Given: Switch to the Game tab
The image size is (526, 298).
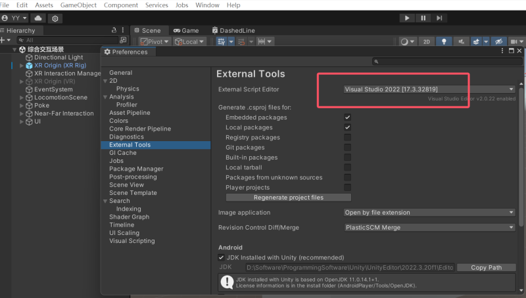Looking at the screenshot, I should click(185, 30).
